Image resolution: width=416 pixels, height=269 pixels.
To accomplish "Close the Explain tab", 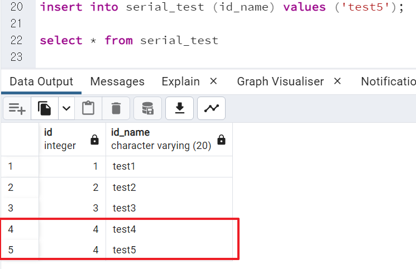I will coord(213,81).
